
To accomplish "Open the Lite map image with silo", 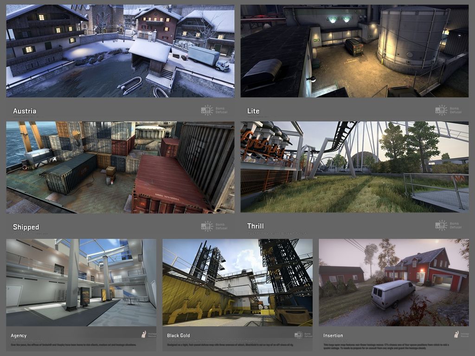I will [x=354, y=51].
